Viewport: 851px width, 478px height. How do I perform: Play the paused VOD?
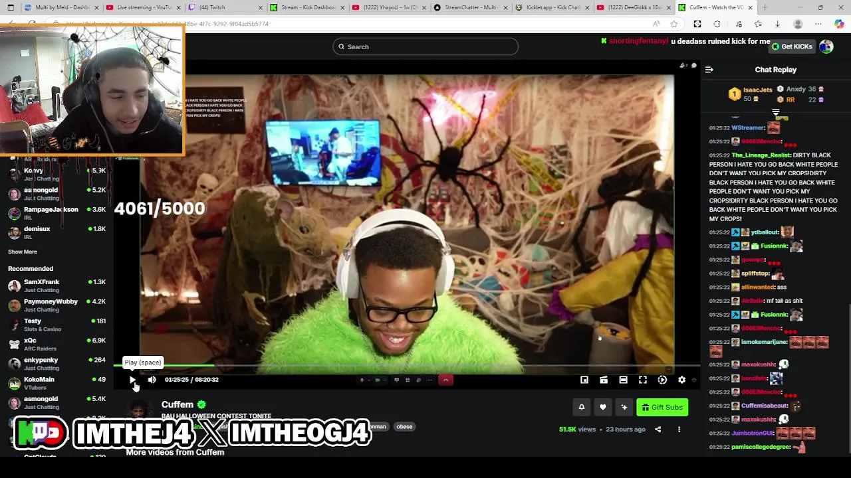[132, 380]
